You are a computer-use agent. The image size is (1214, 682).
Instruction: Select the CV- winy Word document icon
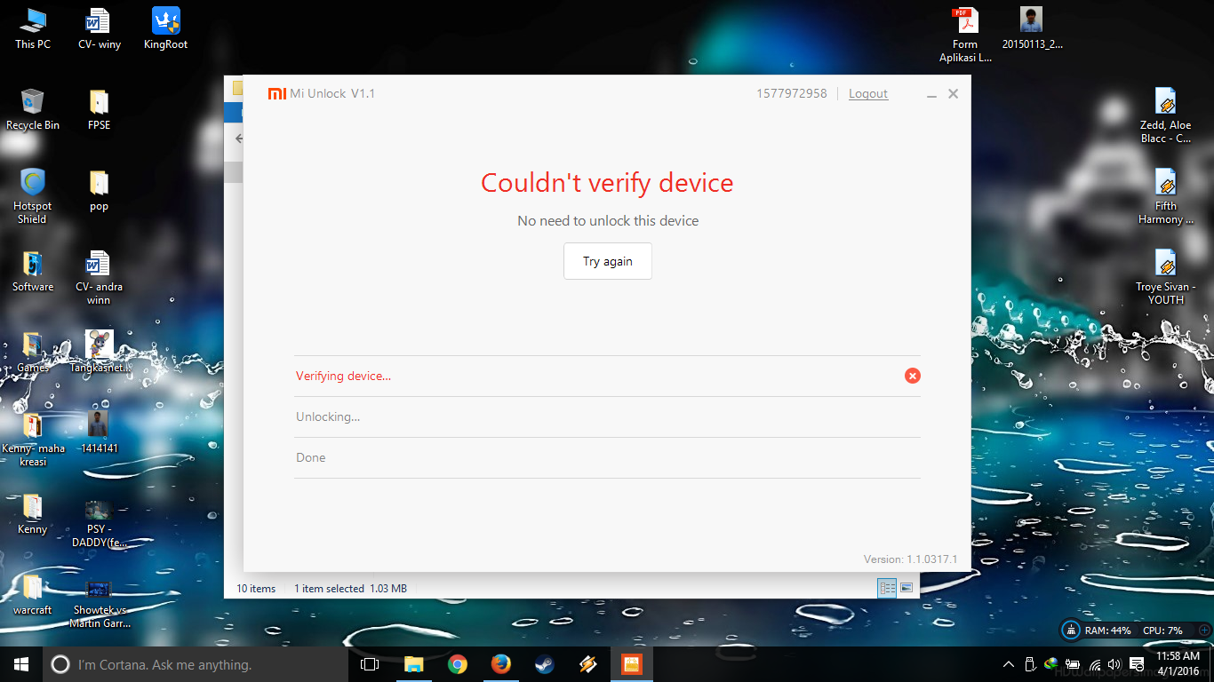pyautogui.click(x=99, y=28)
